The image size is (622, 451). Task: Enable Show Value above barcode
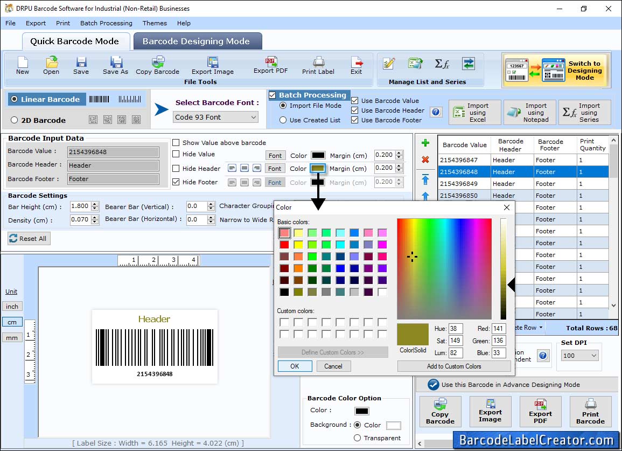[176, 143]
